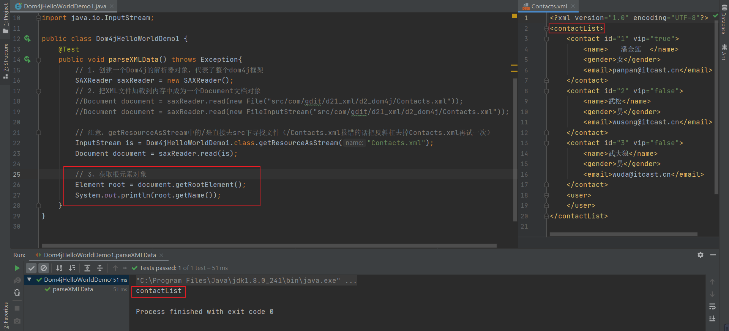Click the Collapse All icon in test toolbar
729x331 pixels.
(x=100, y=268)
